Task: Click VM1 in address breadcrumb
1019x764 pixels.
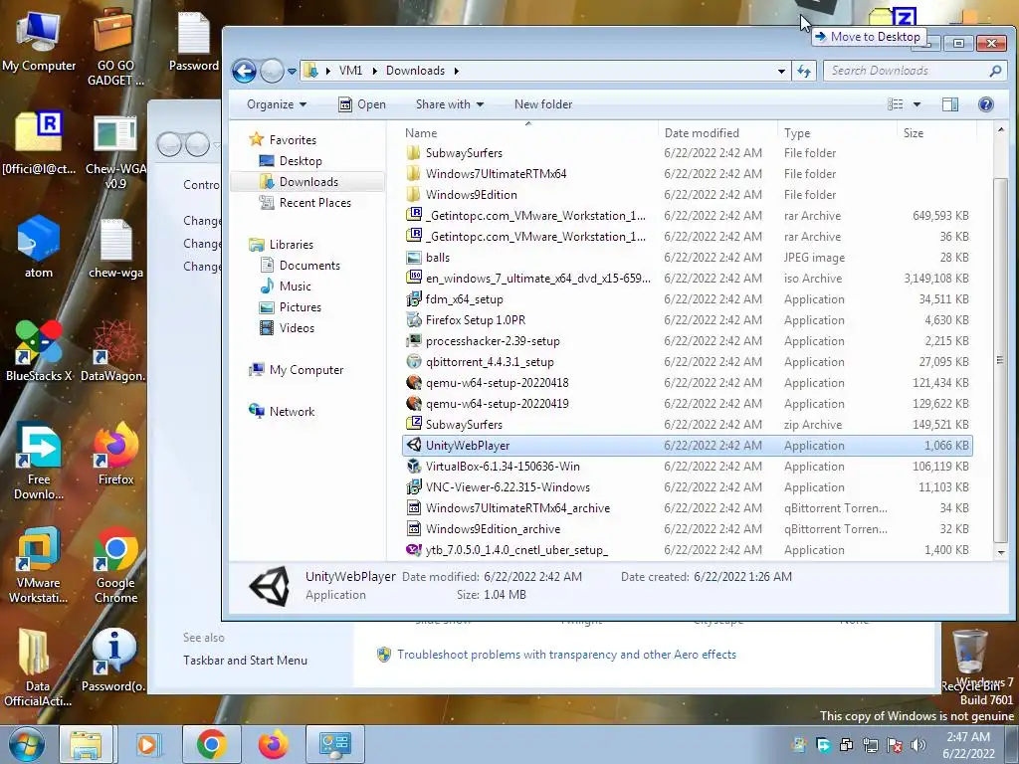Action: point(350,71)
